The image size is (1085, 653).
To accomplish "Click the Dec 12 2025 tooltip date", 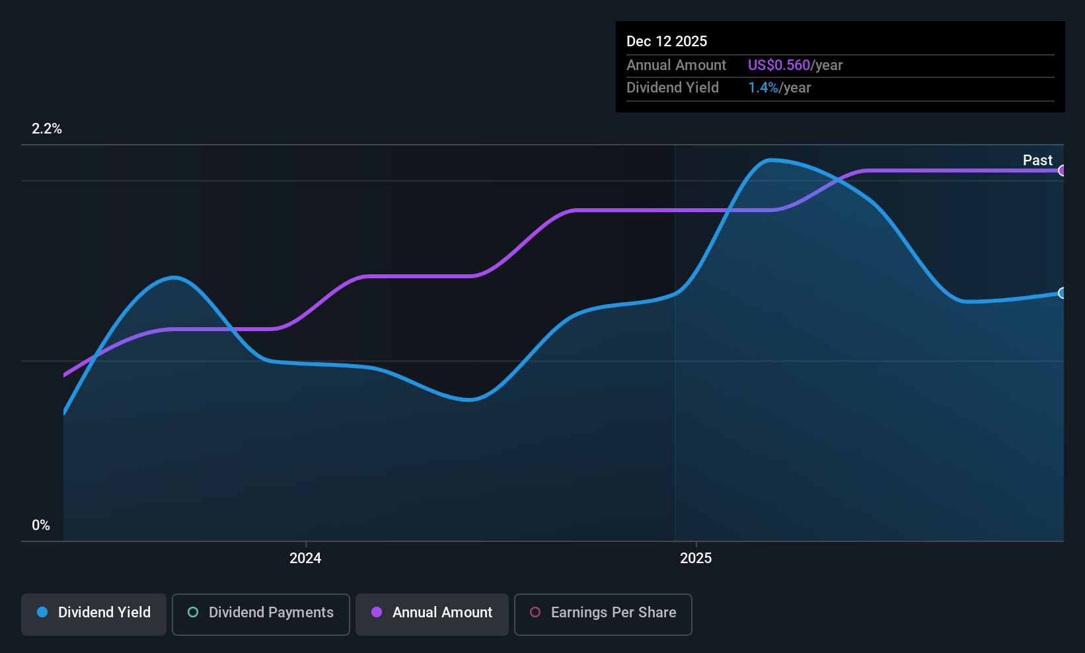I will (x=667, y=42).
